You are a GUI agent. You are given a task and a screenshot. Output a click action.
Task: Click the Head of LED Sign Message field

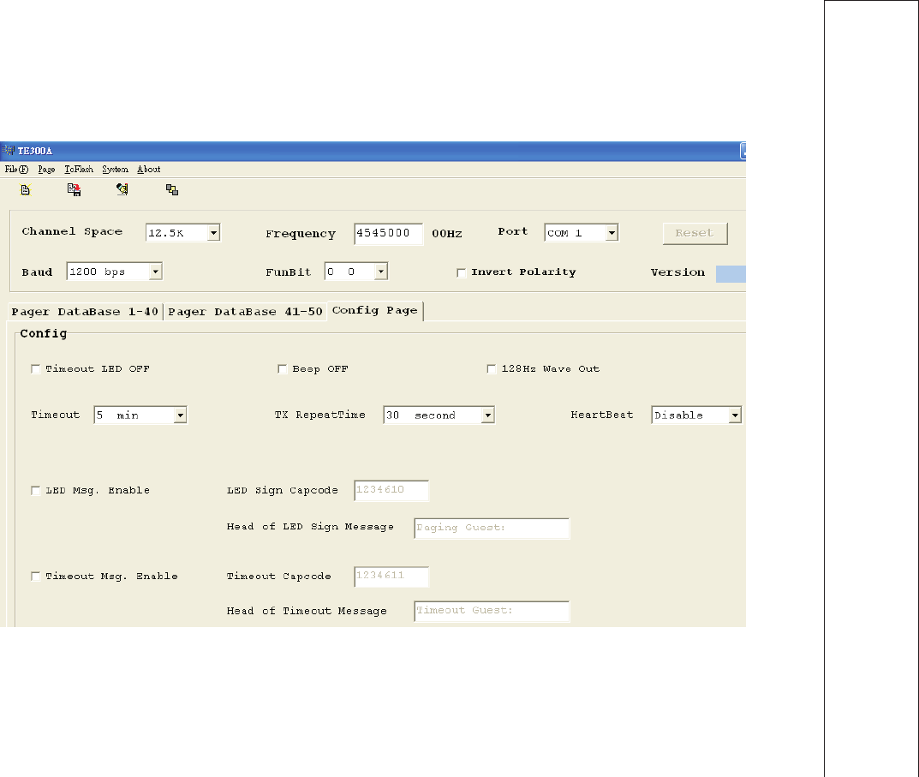[492, 528]
